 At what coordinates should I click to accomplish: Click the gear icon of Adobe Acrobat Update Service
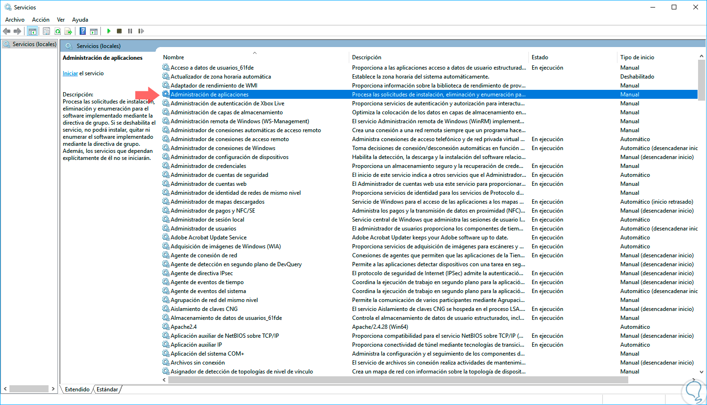[x=166, y=238]
